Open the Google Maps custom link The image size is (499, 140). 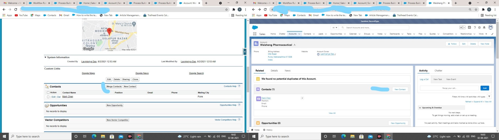click(88, 73)
